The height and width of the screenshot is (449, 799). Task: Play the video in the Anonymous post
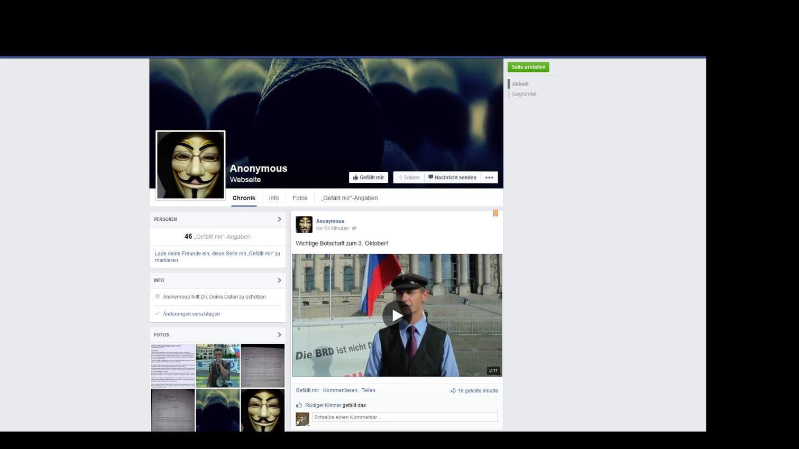tap(397, 315)
